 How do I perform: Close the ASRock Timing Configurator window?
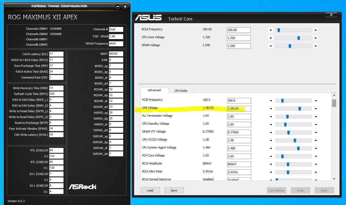tap(125, 6)
